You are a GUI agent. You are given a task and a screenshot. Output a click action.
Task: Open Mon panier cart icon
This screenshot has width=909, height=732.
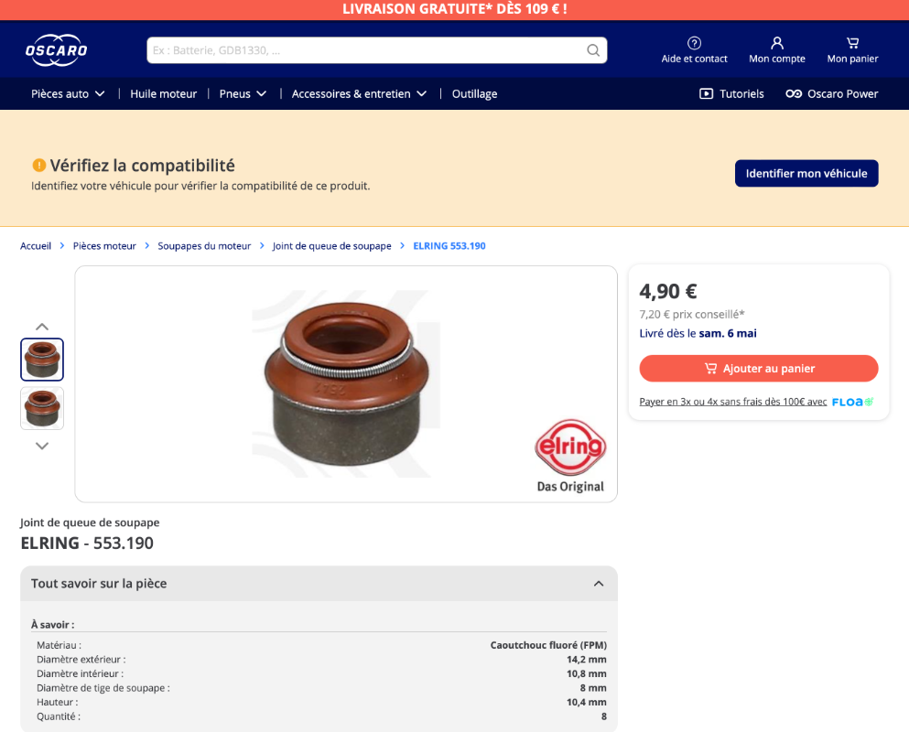point(852,43)
